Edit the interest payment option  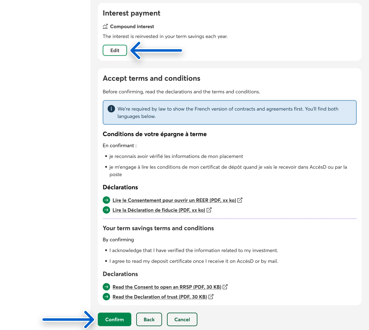click(x=115, y=50)
